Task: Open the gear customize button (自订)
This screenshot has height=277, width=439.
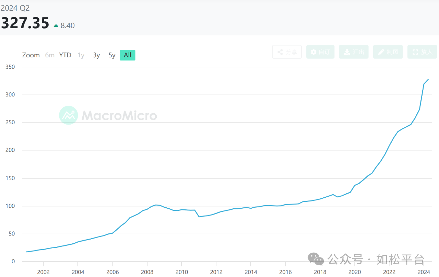Action: coord(320,52)
